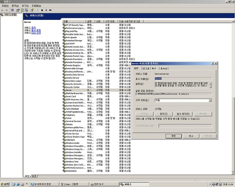
Task: Select the Windows Time service row
Action: click(x=97, y=161)
